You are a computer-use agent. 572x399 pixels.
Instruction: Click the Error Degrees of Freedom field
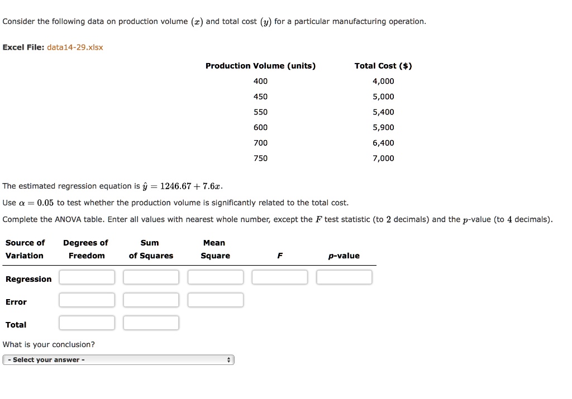[x=87, y=300]
